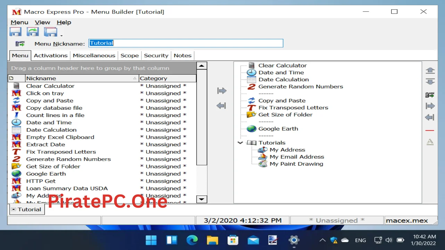The height and width of the screenshot is (250, 445).
Task: Close the bottom Tutorial tab with x
Action: point(14,209)
